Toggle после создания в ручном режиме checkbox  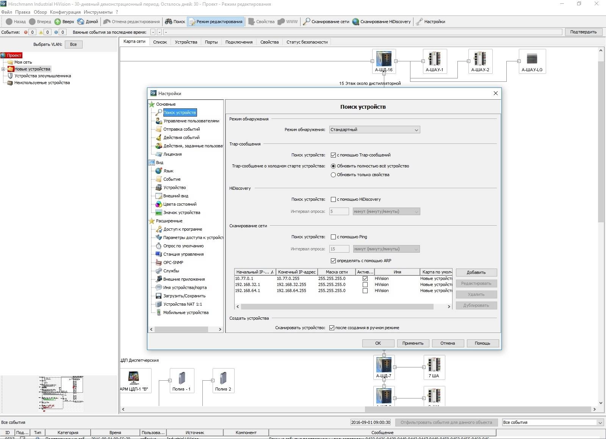332,328
